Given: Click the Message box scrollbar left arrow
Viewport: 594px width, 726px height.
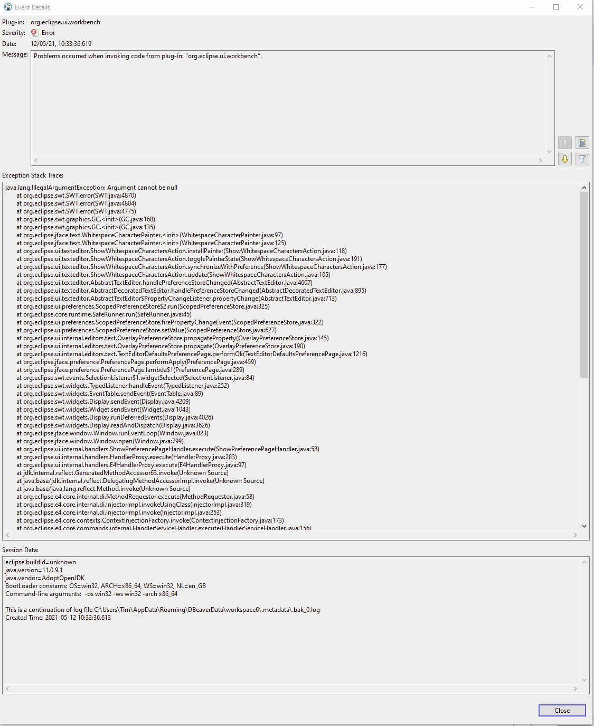Looking at the screenshot, I should click(x=35, y=160).
